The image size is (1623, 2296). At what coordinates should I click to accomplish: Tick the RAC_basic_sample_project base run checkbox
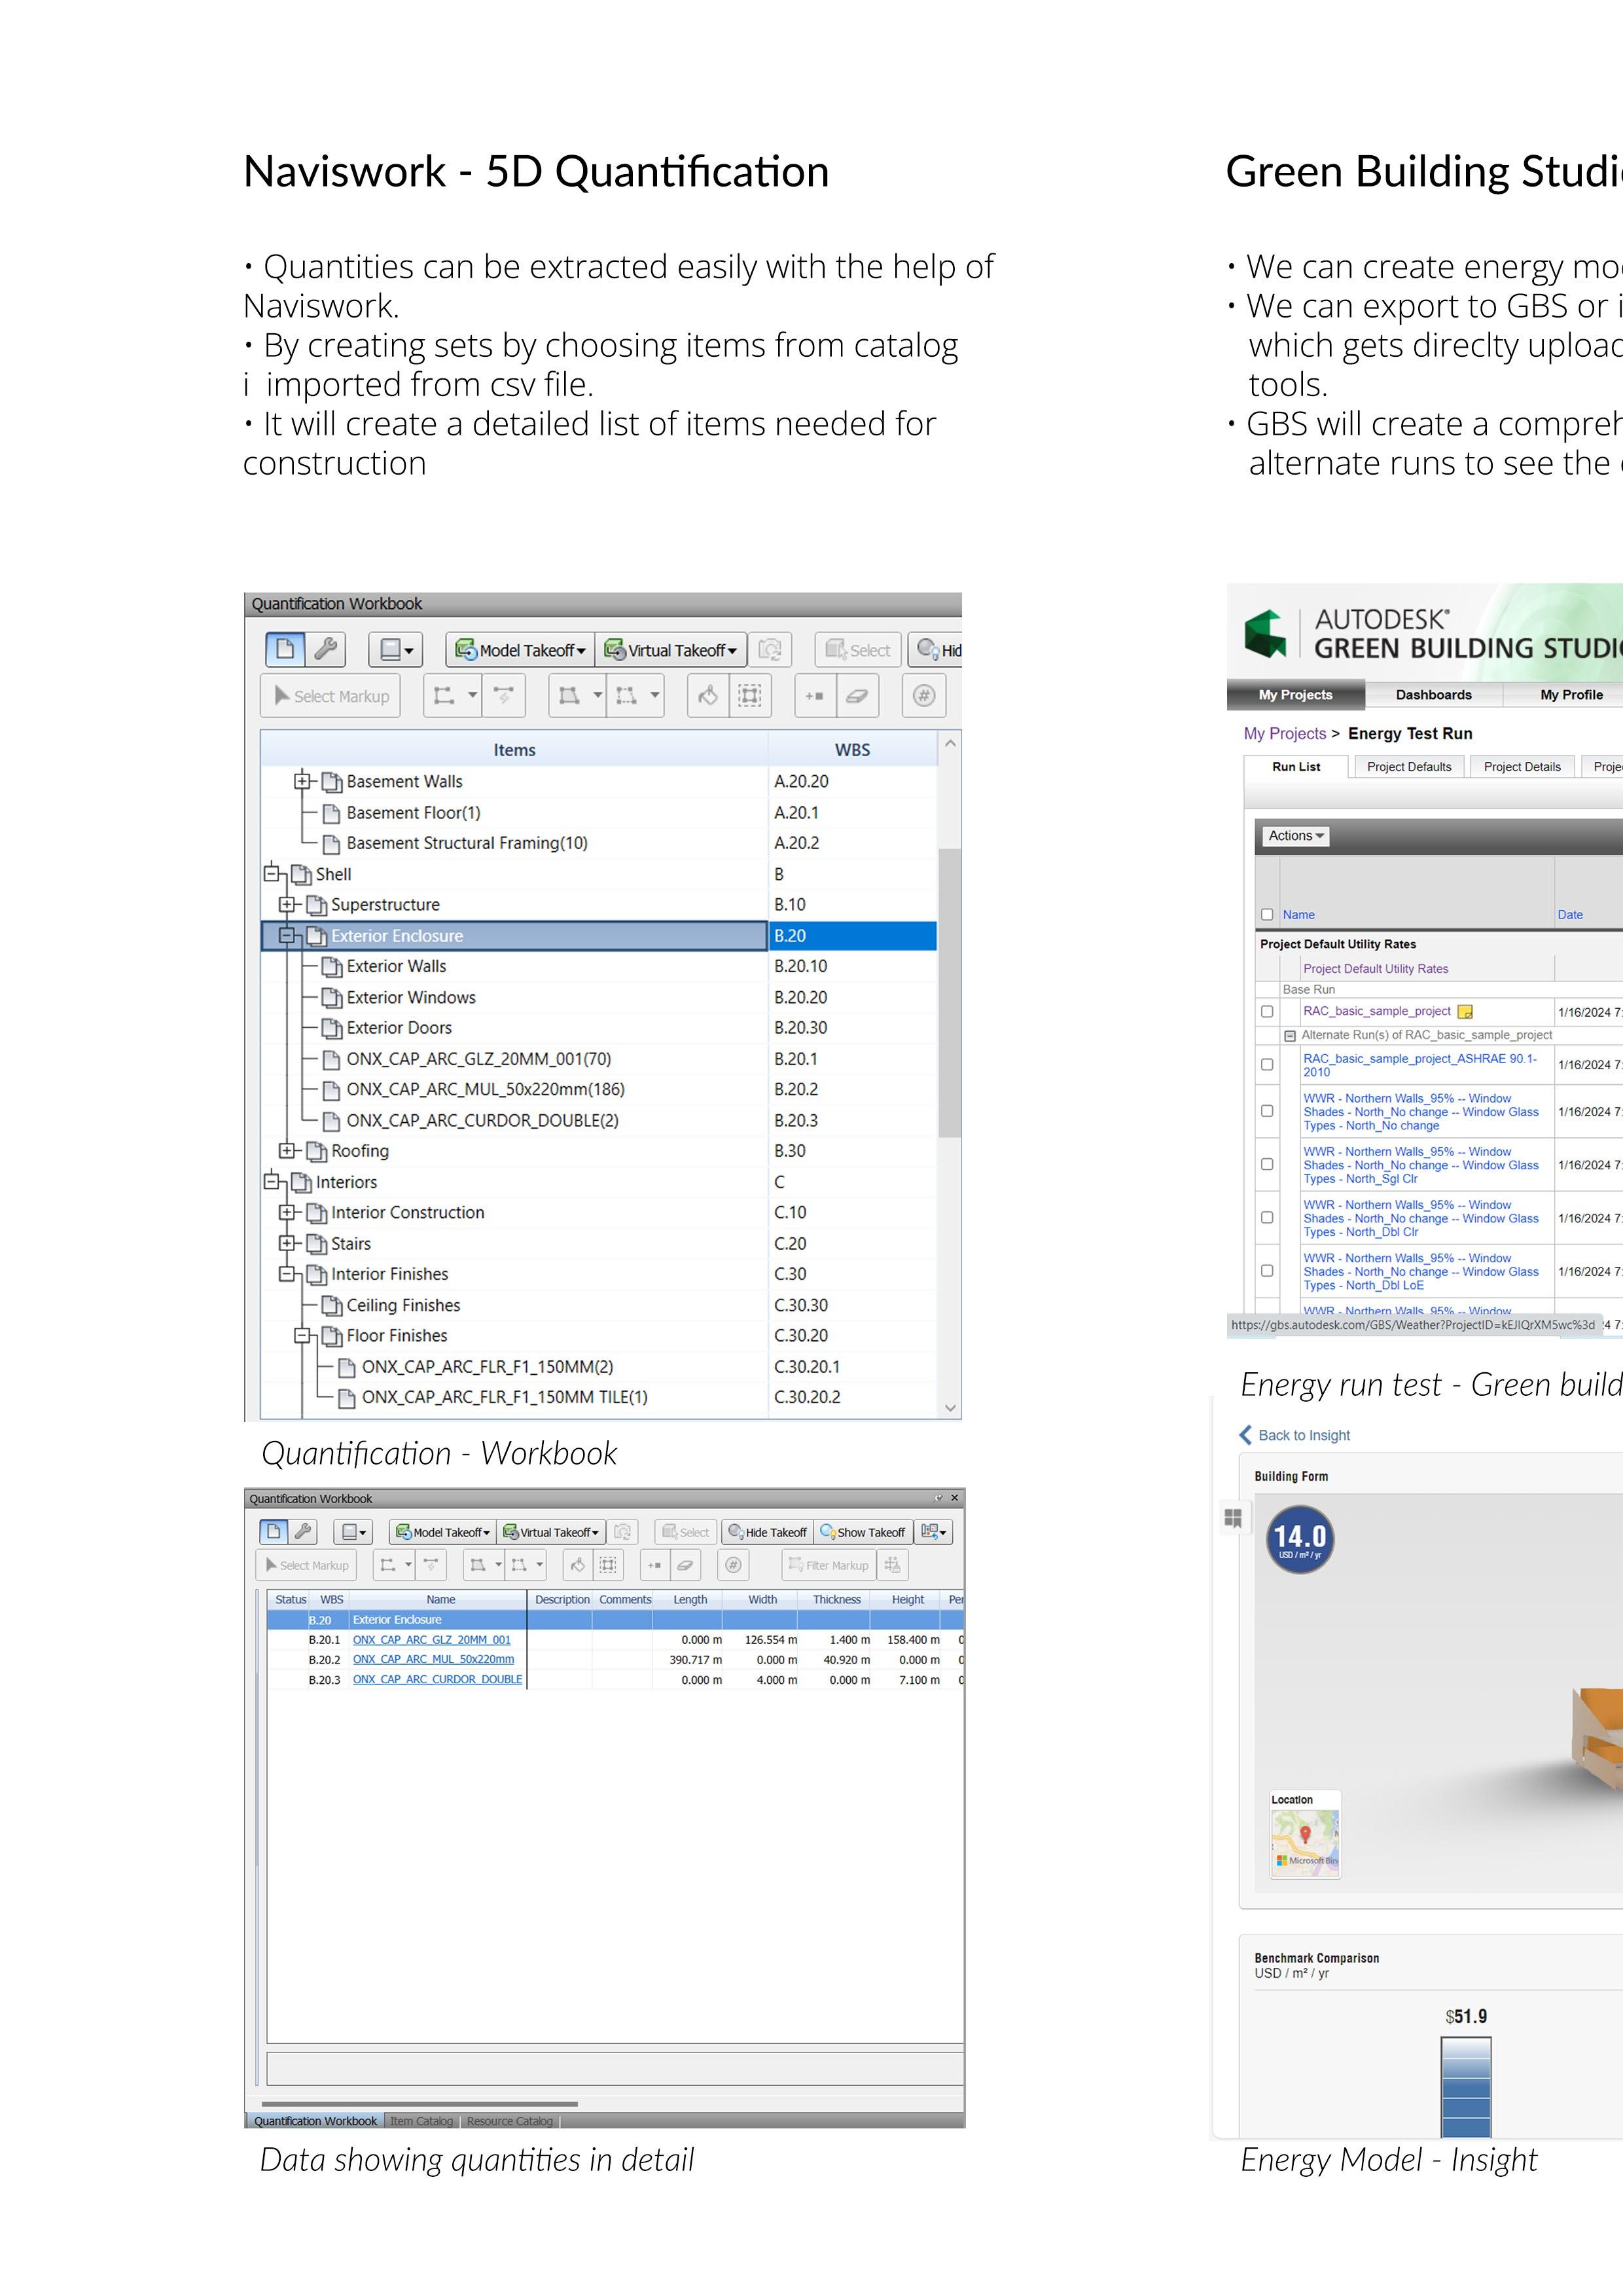[1267, 1011]
